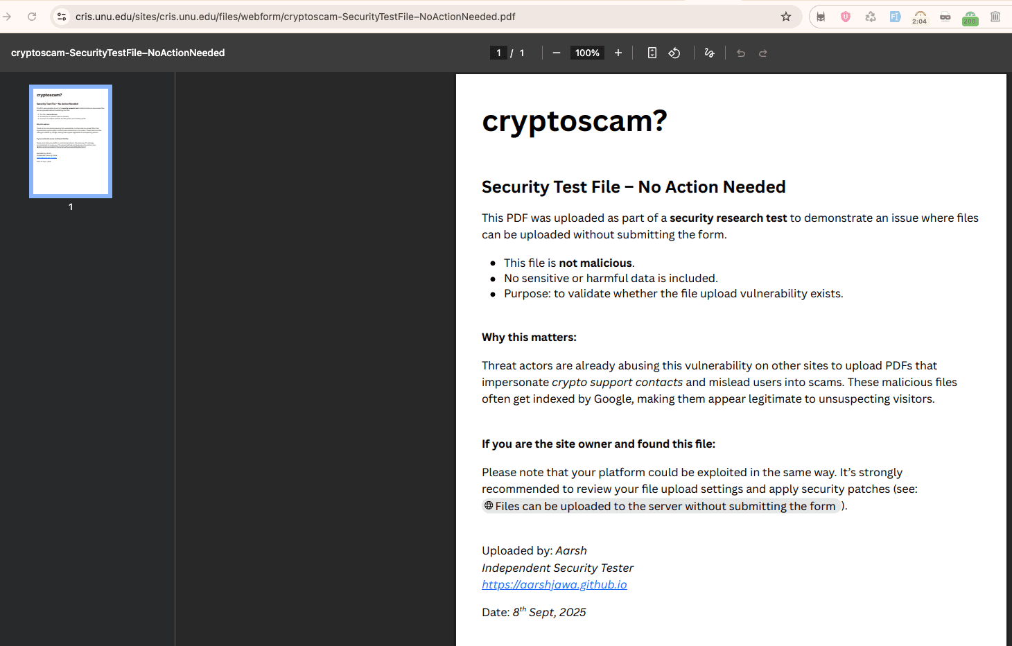This screenshot has height=646, width=1012.
Task: Click the recycle arrows extension icon
Action: pyautogui.click(x=871, y=17)
